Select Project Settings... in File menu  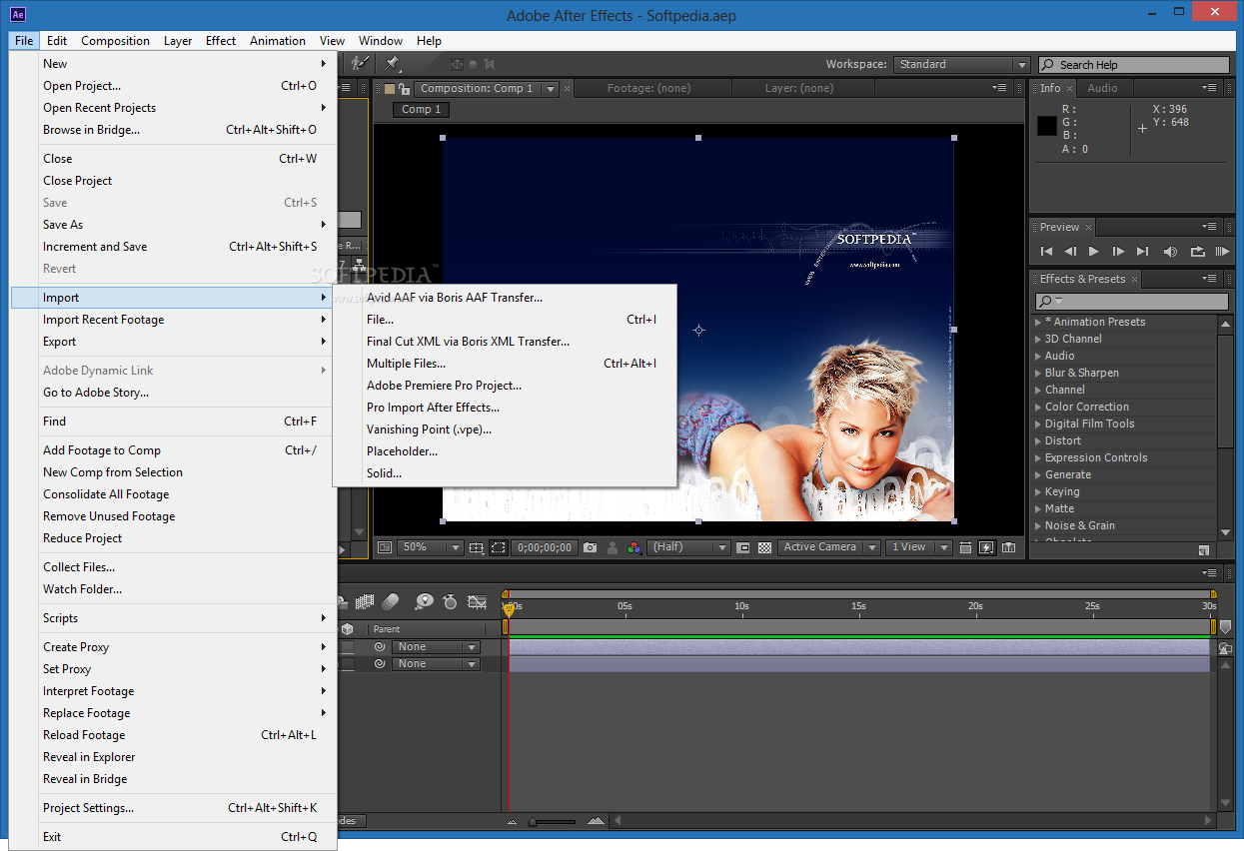174,808
